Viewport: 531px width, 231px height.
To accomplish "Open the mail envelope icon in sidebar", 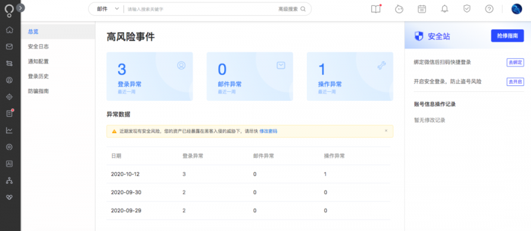I will (9, 47).
